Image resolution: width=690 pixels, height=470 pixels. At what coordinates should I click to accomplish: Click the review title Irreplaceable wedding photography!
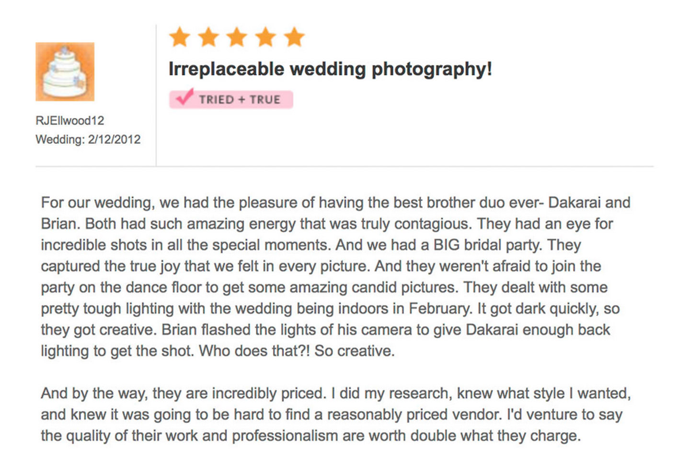pyautogui.click(x=330, y=69)
